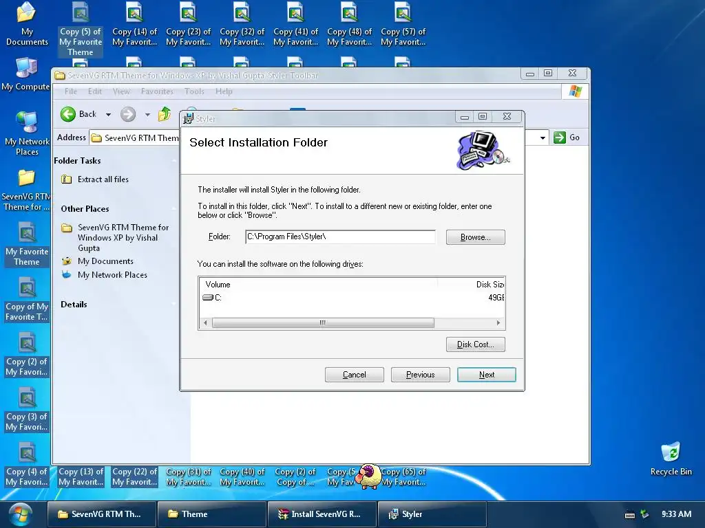The width and height of the screenshot is (705, 528).
Task: Open the Edit menu in Explorer
Action: 94,91
